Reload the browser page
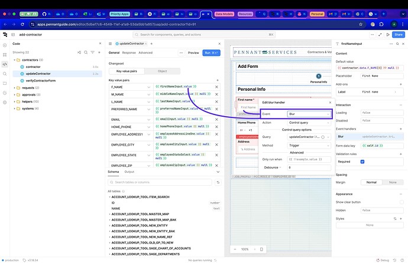Image resolution: width=408 pixels, height=263 pixels. coord(22,24)
